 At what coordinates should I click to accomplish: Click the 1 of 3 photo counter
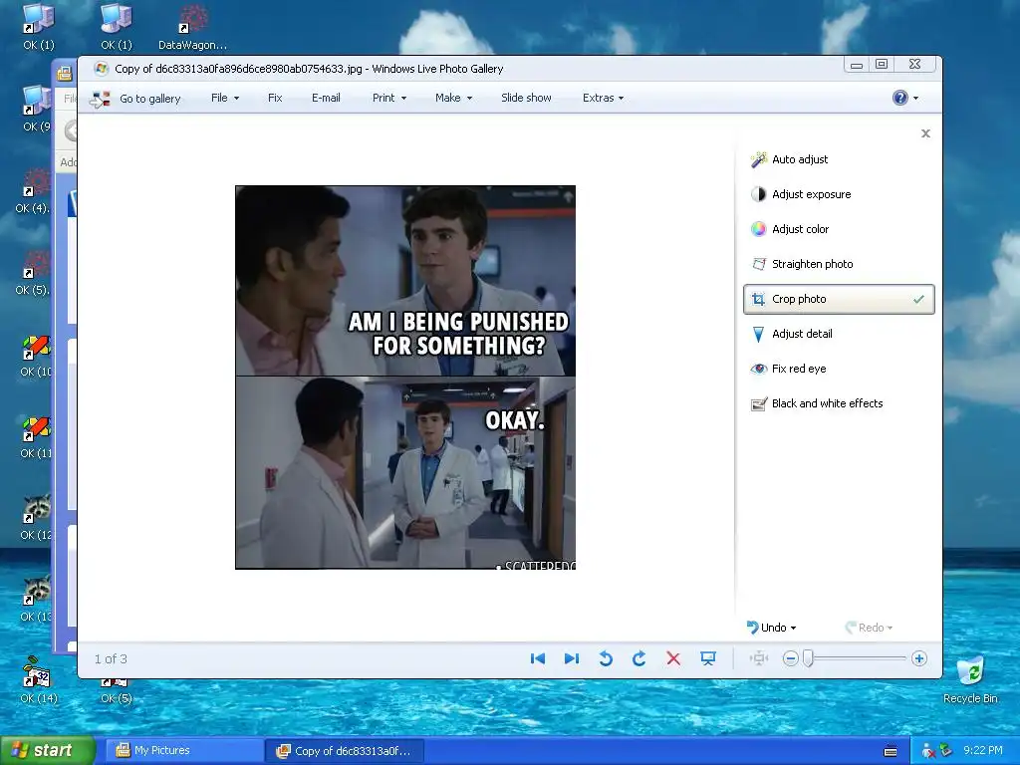tap(111, 659)
